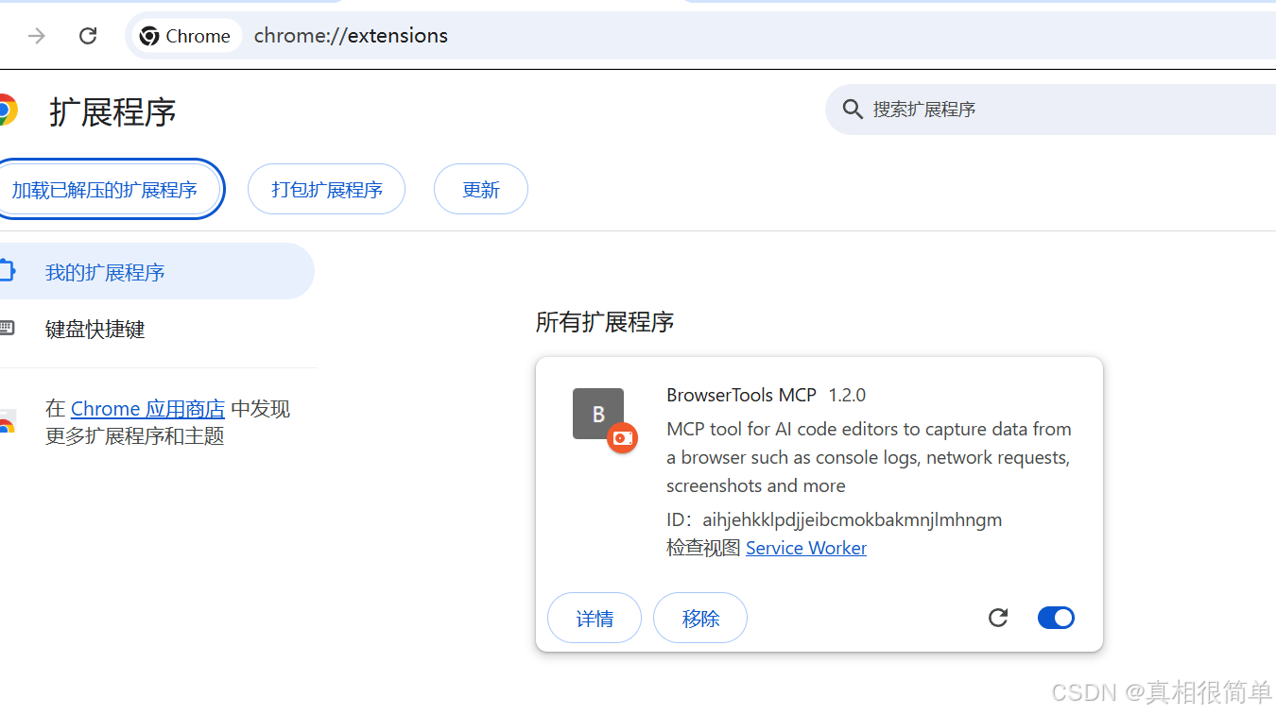This screenshot has width=1276, height=714.
Task: Click the 所有扩展程序 heading
Action: coord(605,322)
